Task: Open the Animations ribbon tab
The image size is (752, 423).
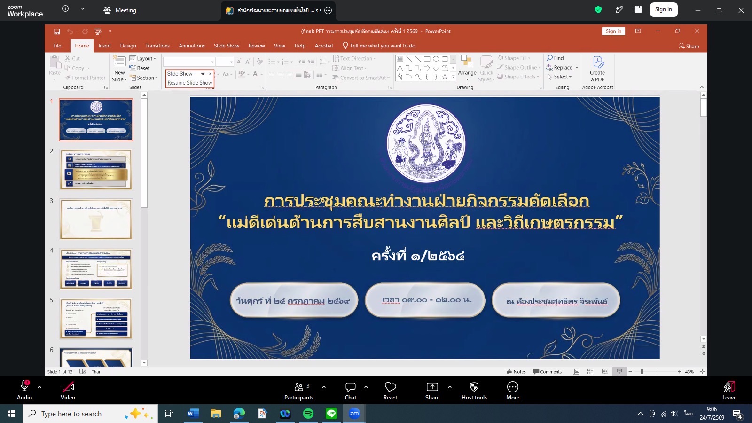Action: pos(192,46)
